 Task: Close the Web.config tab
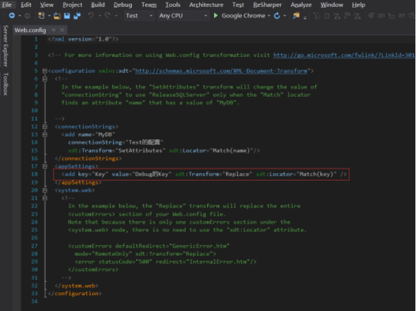click(x=62, y=30)
